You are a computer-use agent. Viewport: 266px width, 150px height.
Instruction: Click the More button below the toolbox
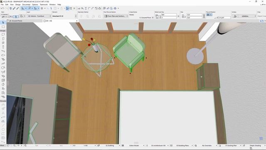pos(2,145)
